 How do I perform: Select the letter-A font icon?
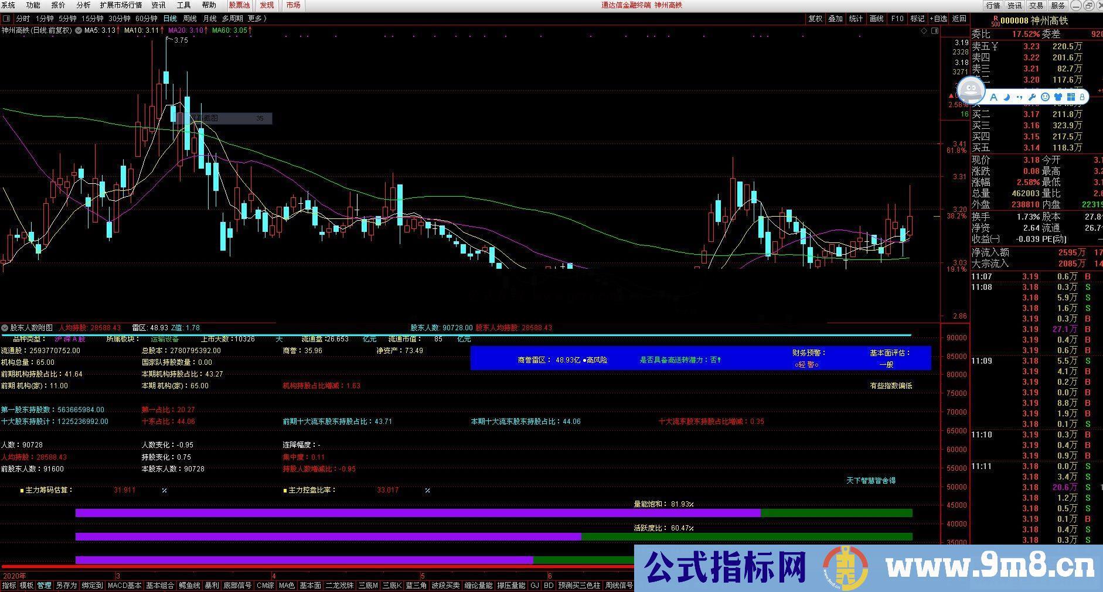coord(994,97)
